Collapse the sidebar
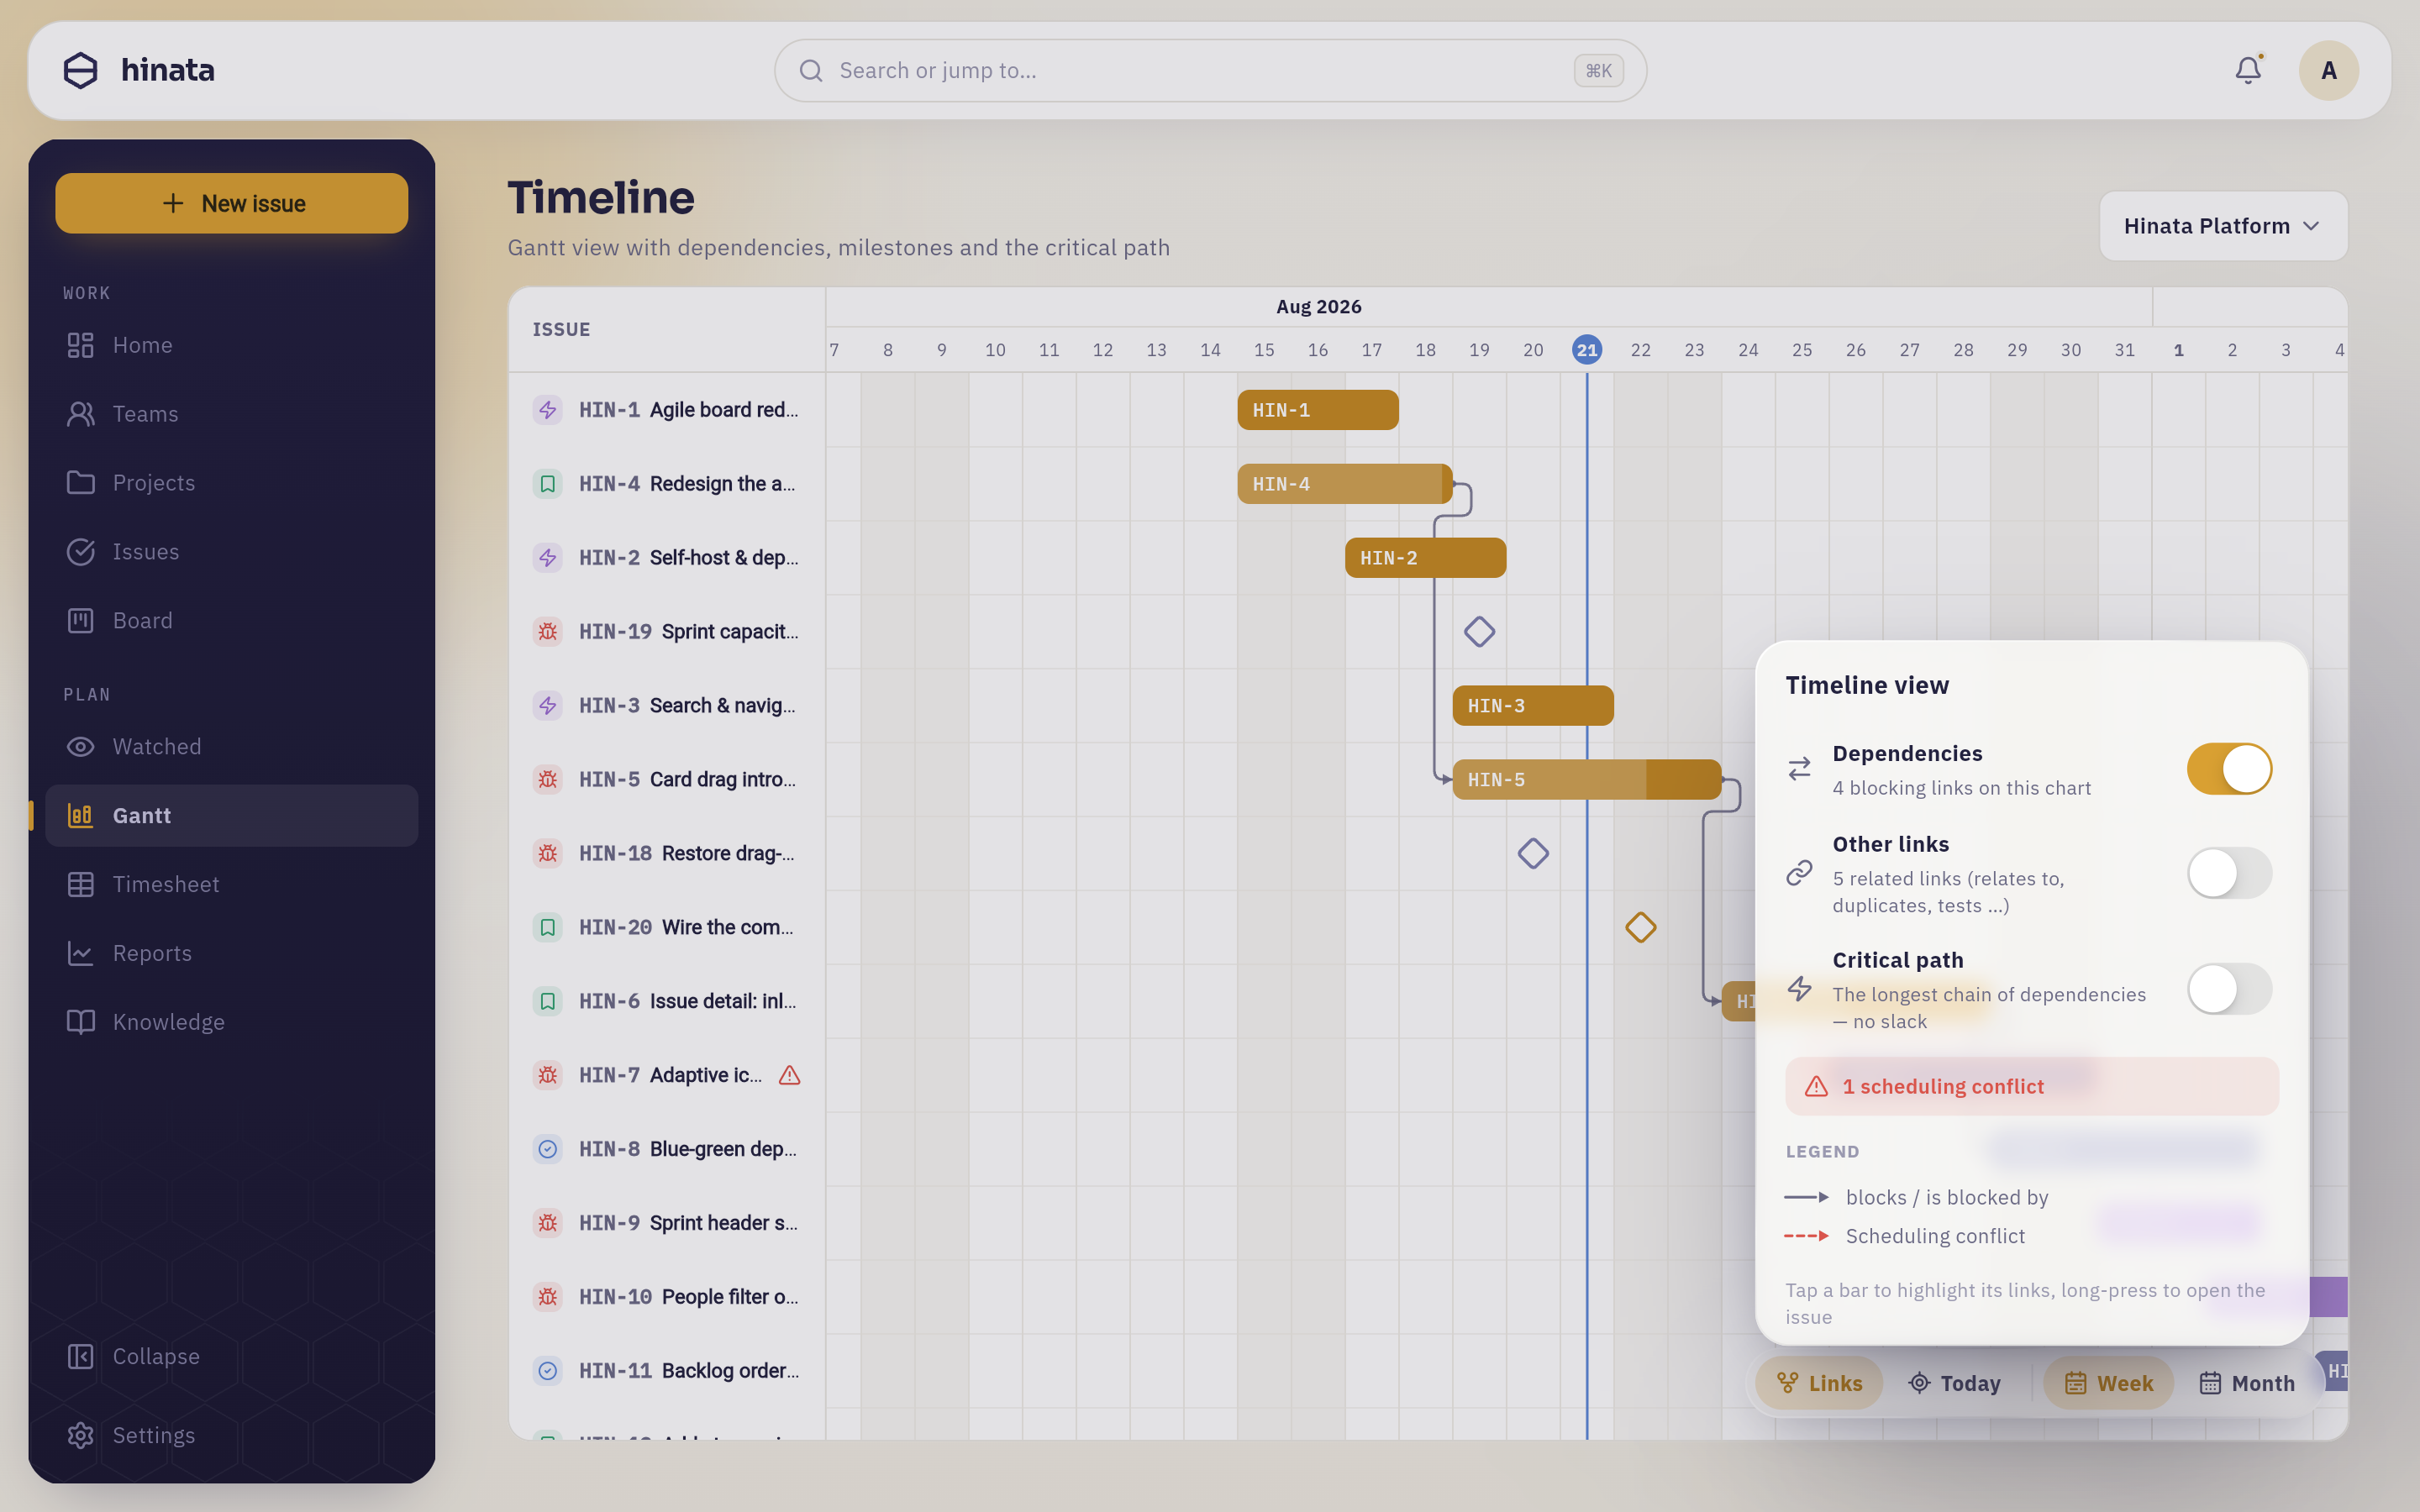 point(231,1357)
